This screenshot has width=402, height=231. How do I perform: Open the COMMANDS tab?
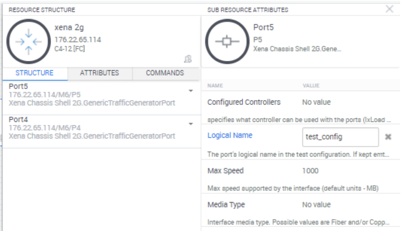click(x=165, y=73)
